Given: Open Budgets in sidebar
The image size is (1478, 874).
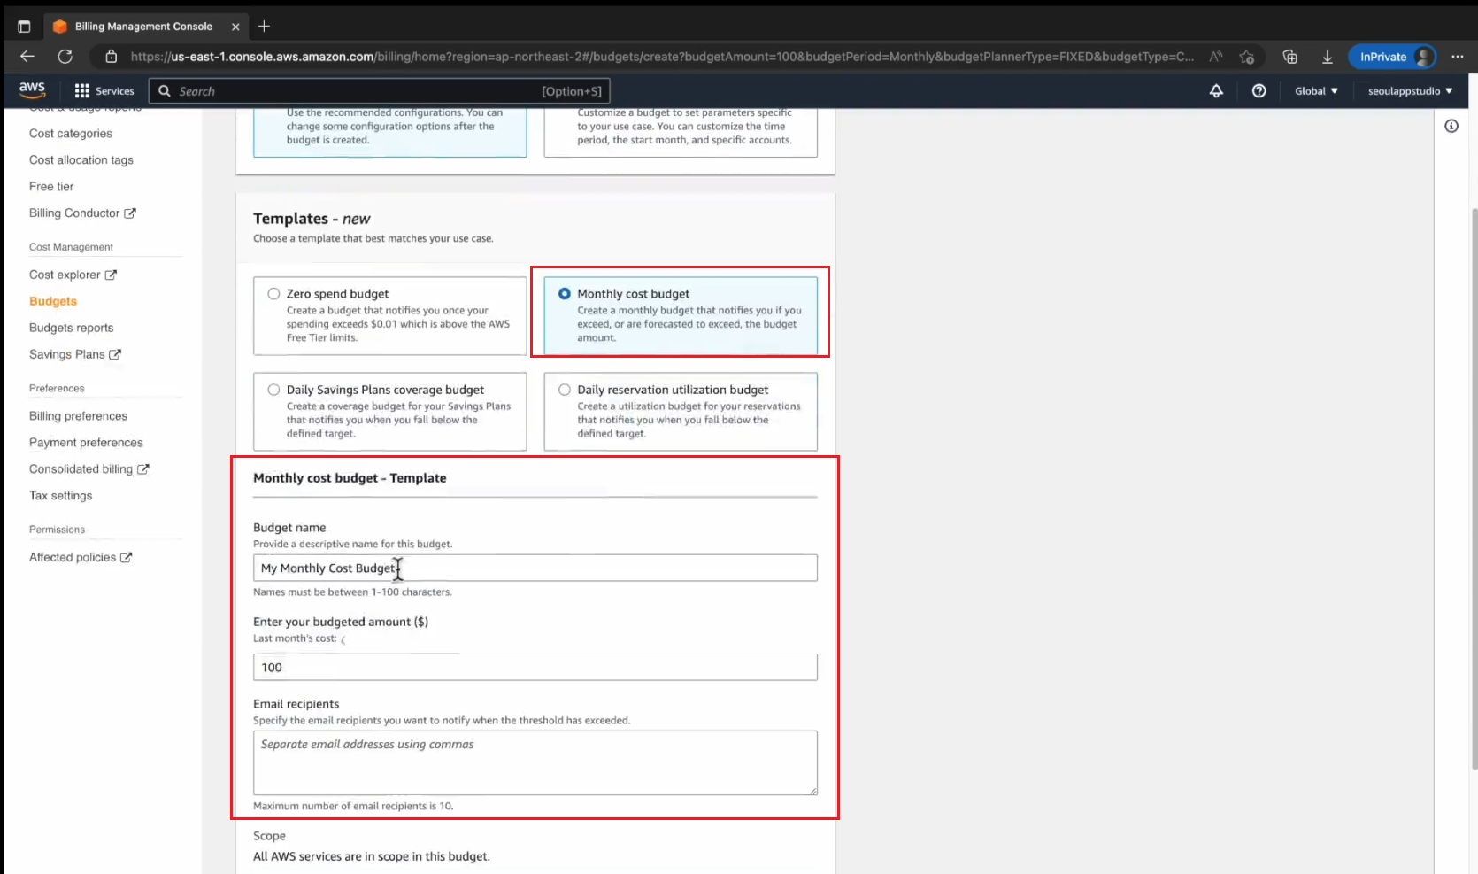Looking at the screenshot, I should tap(53, 301).
